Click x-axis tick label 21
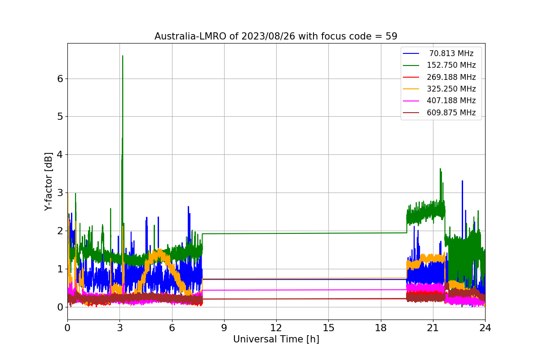 [x=433, y=328]
